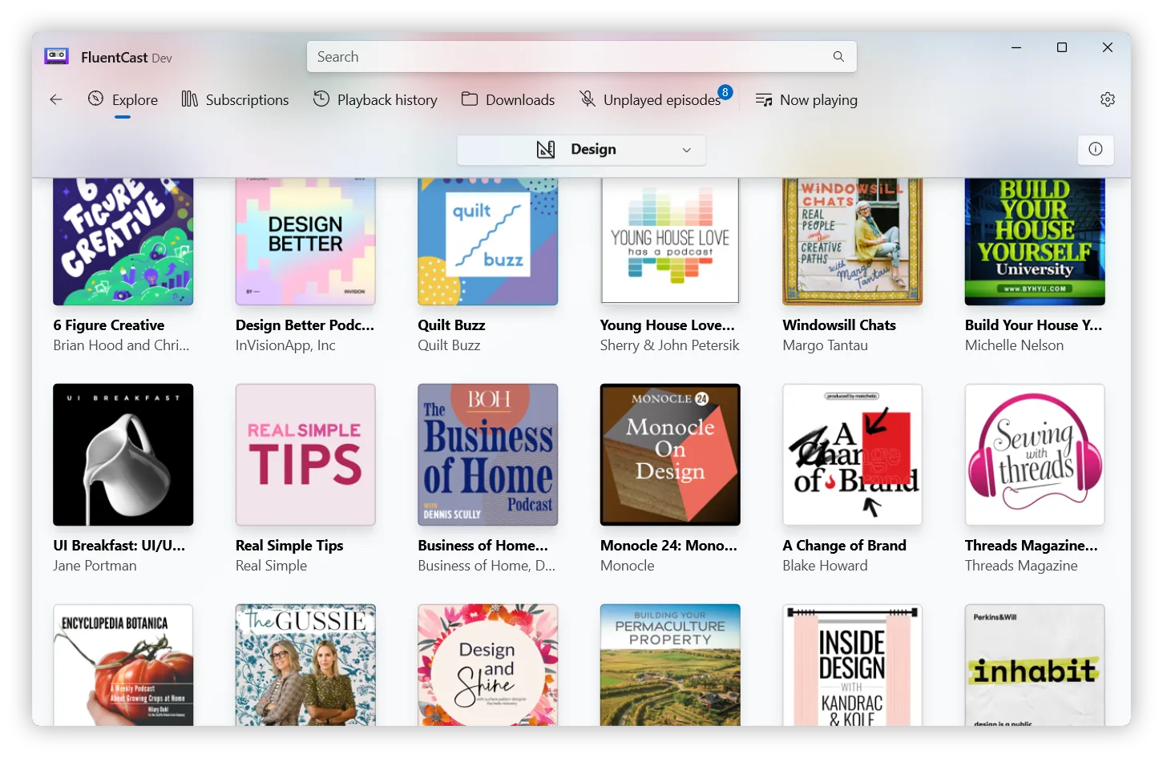Click the chevron on the Design dropdown

click(687, 150)
